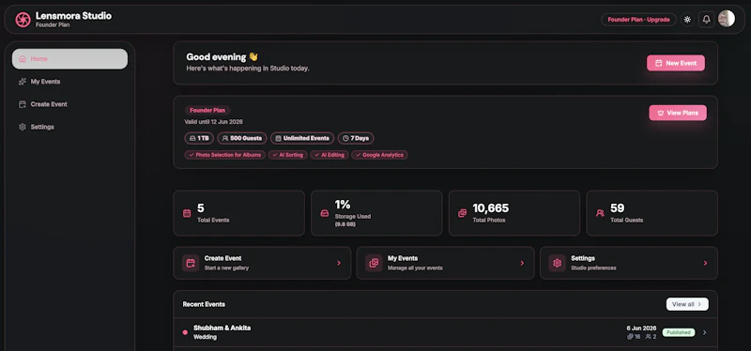Click the Create Event quick-action card icon
751x351 pixels.
(191, 263)
